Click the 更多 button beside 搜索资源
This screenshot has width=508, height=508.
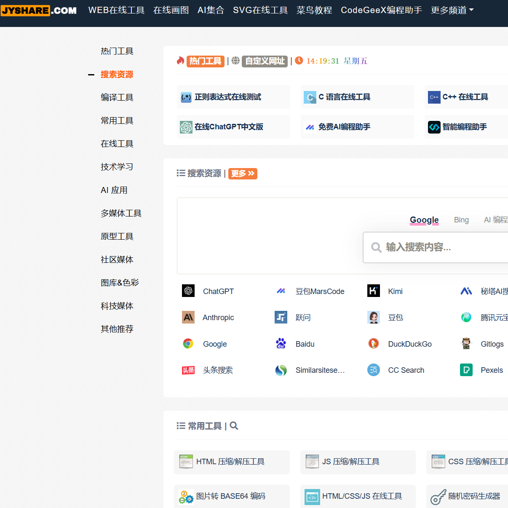click(243, 174)
